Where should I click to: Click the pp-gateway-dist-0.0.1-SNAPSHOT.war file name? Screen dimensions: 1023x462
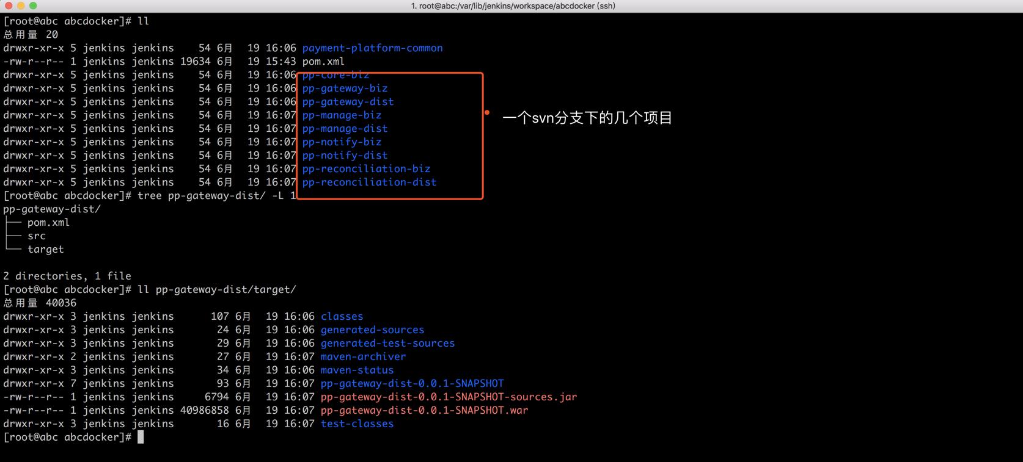click(424, 410)
